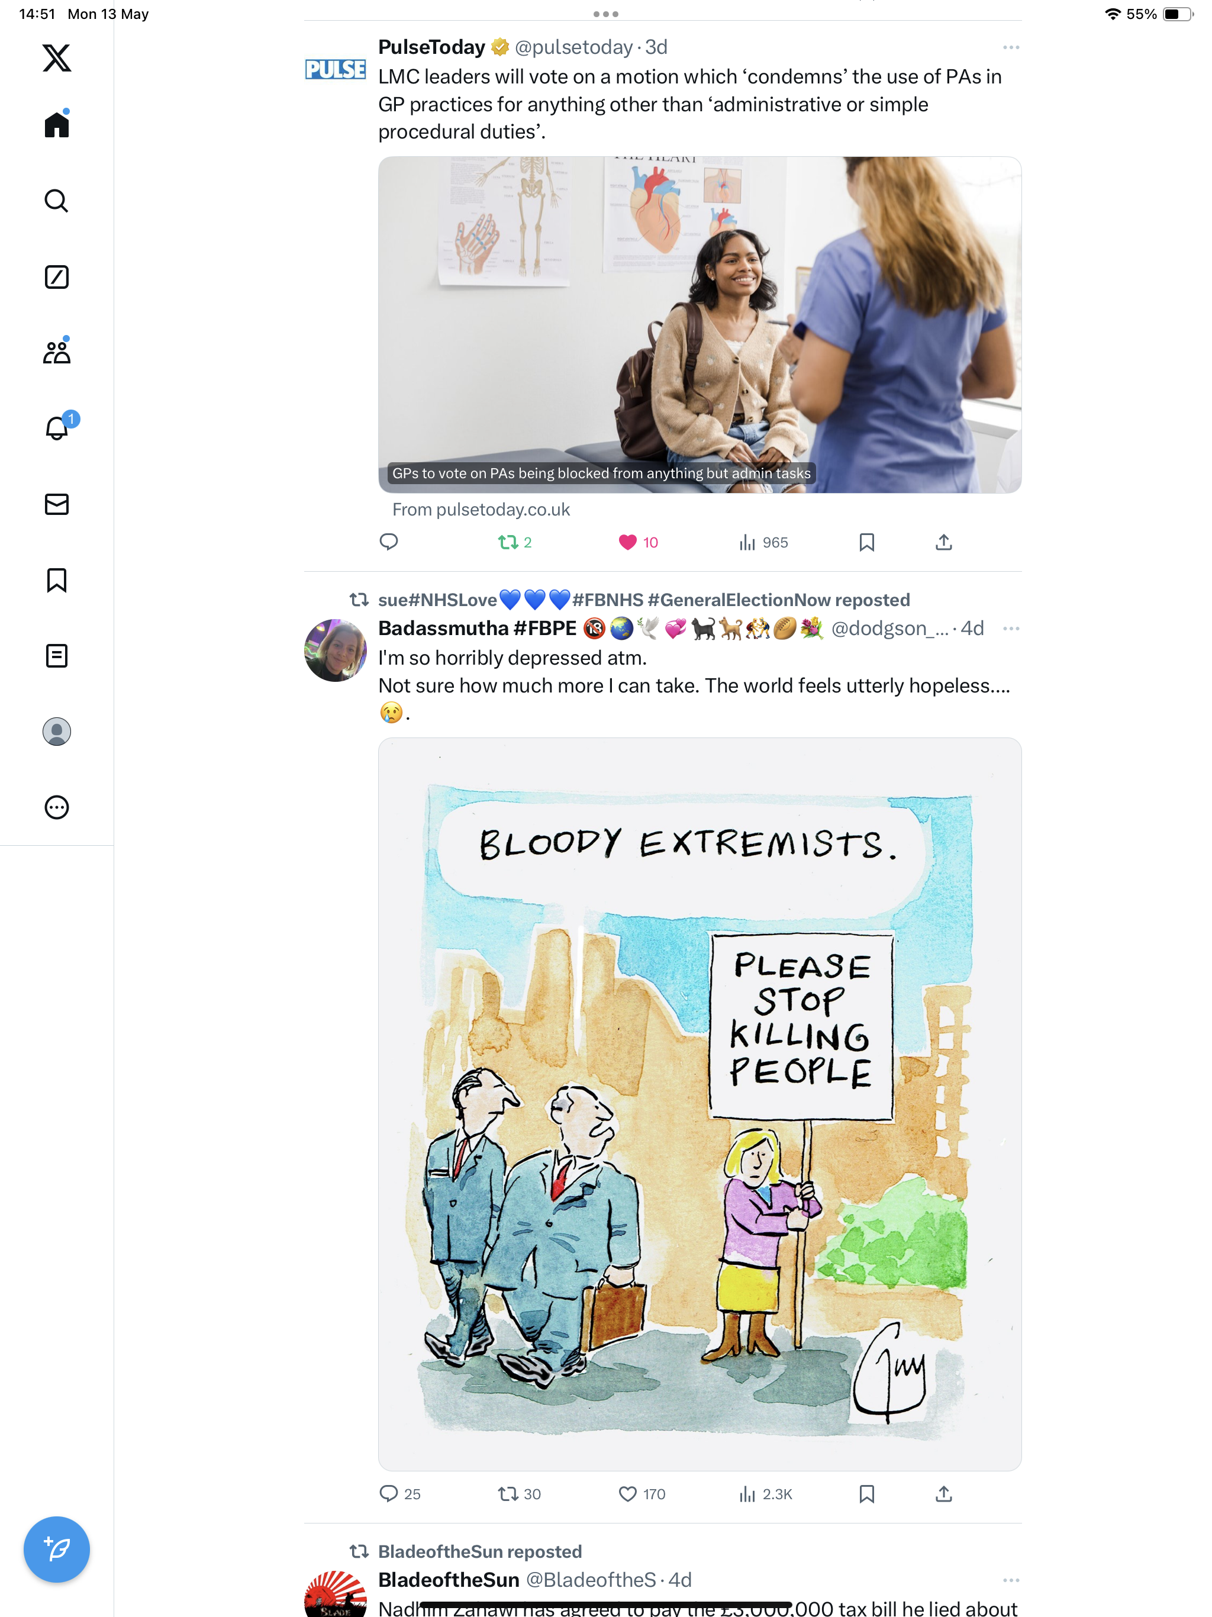1212x1617 pixels.
Task: Open the More circle menu in sidebar
Action: click(56, 807)
